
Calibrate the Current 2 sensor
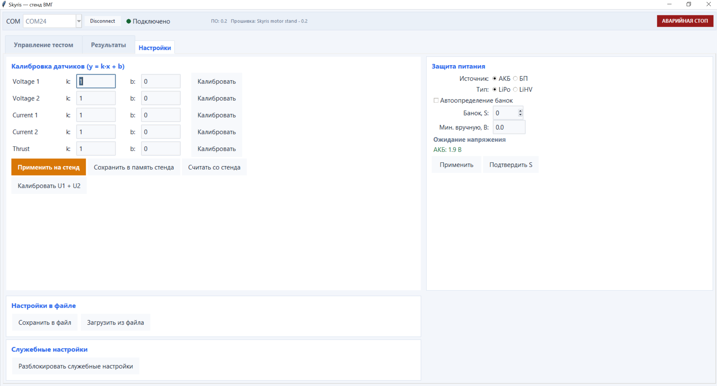tap(217, 132)
